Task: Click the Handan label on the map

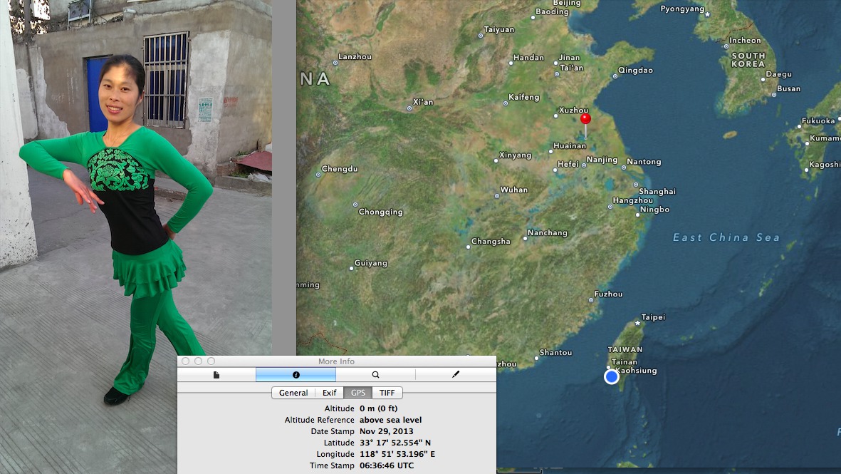Action: click(x=528, y=58)
